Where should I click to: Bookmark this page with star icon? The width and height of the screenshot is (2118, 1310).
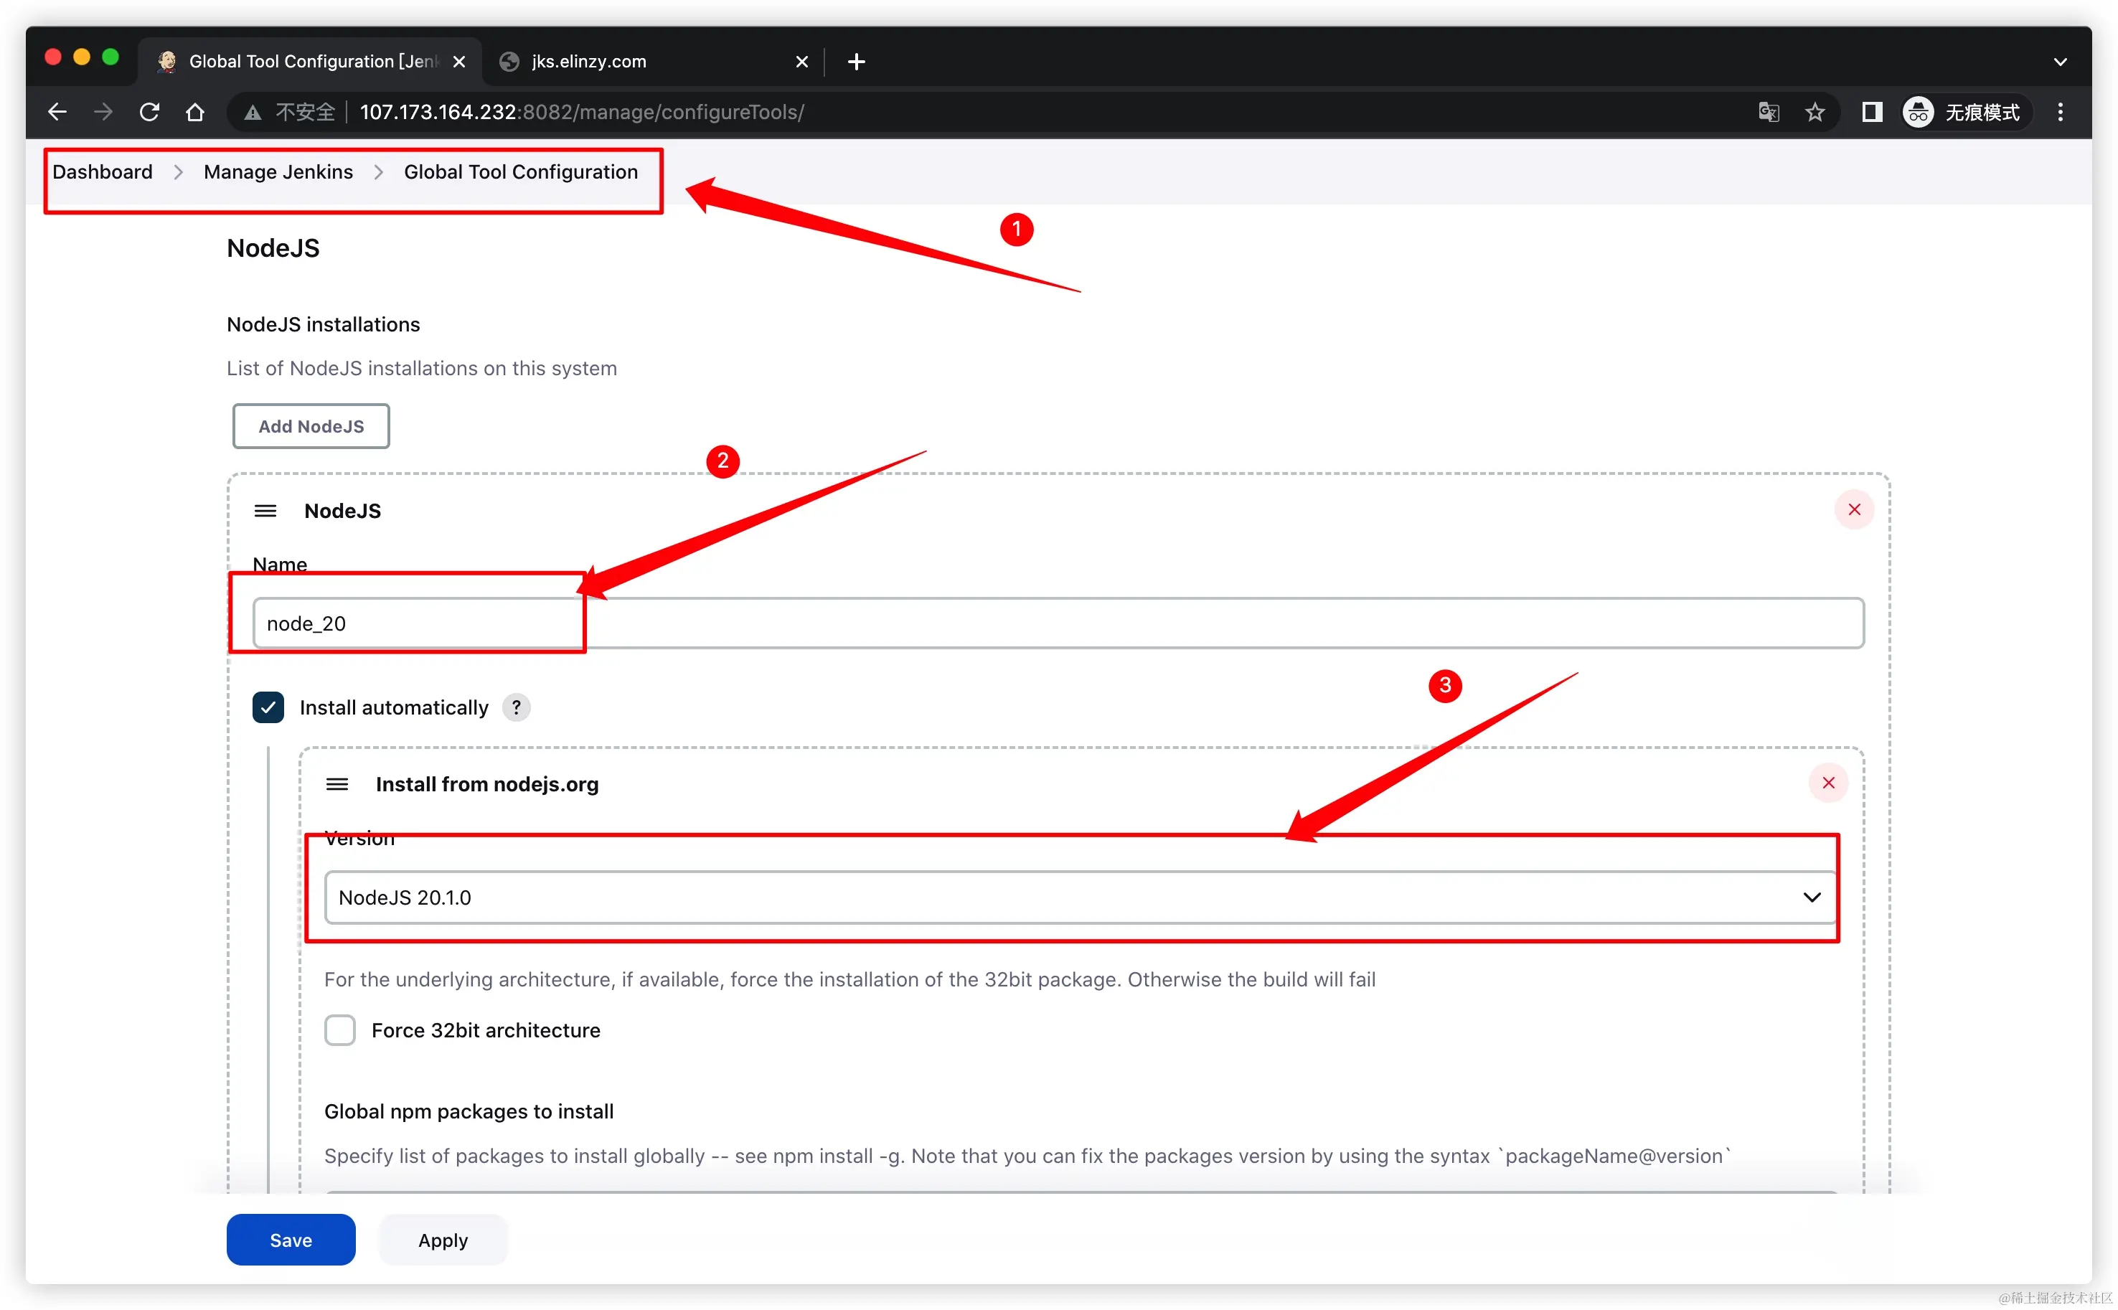pos(1815,112)
